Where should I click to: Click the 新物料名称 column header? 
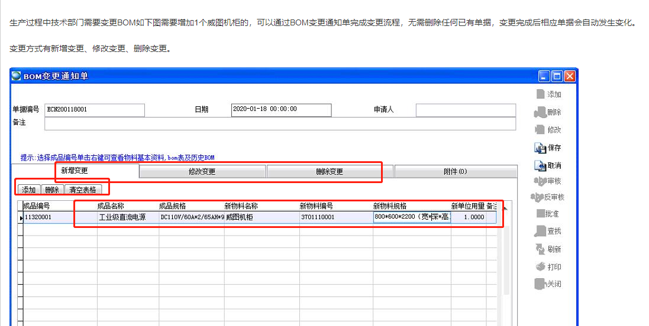[262, 206]
